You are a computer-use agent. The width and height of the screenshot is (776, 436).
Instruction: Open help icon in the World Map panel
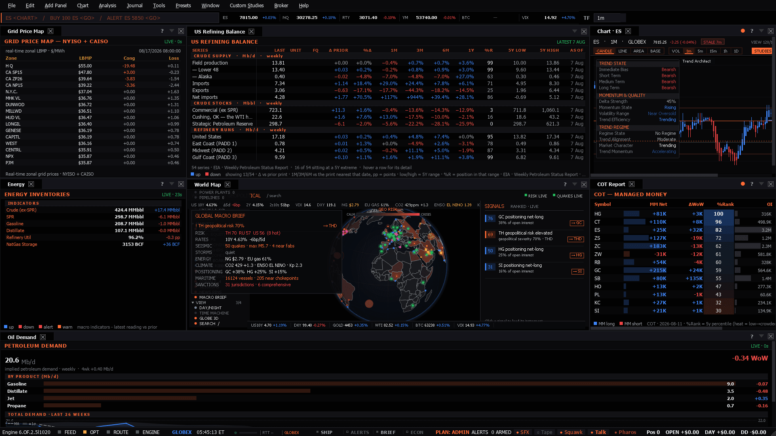(x=565, y=184)
